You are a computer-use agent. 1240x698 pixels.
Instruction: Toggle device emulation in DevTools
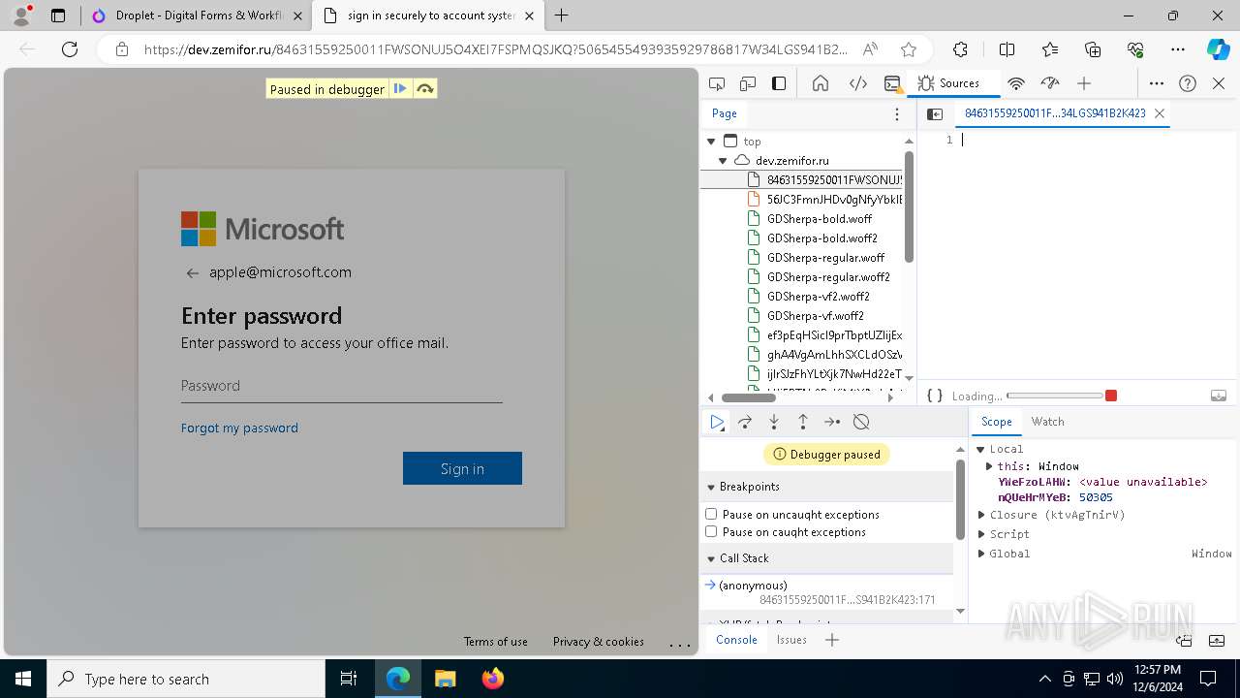[748, 83]
